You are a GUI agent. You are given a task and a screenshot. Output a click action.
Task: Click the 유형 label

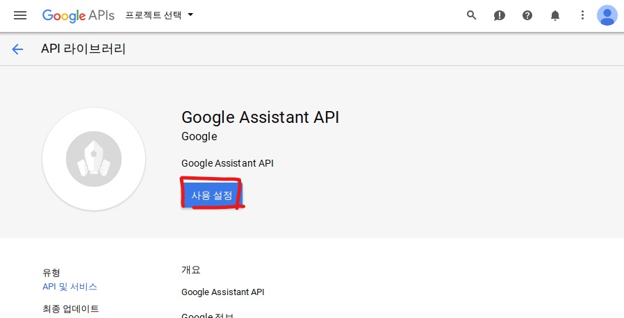[51, 273]
